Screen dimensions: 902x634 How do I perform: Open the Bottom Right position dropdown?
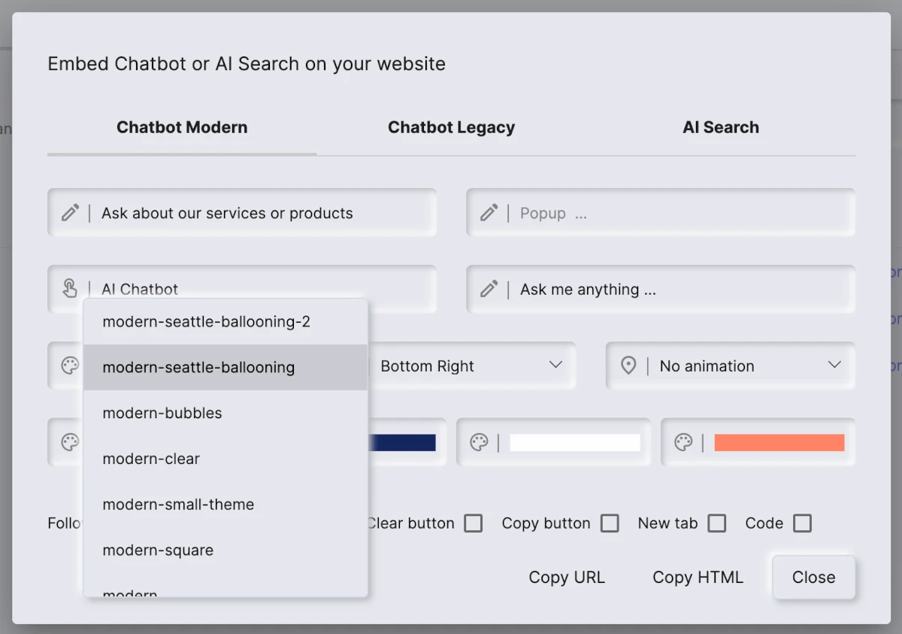pos(471,366)
